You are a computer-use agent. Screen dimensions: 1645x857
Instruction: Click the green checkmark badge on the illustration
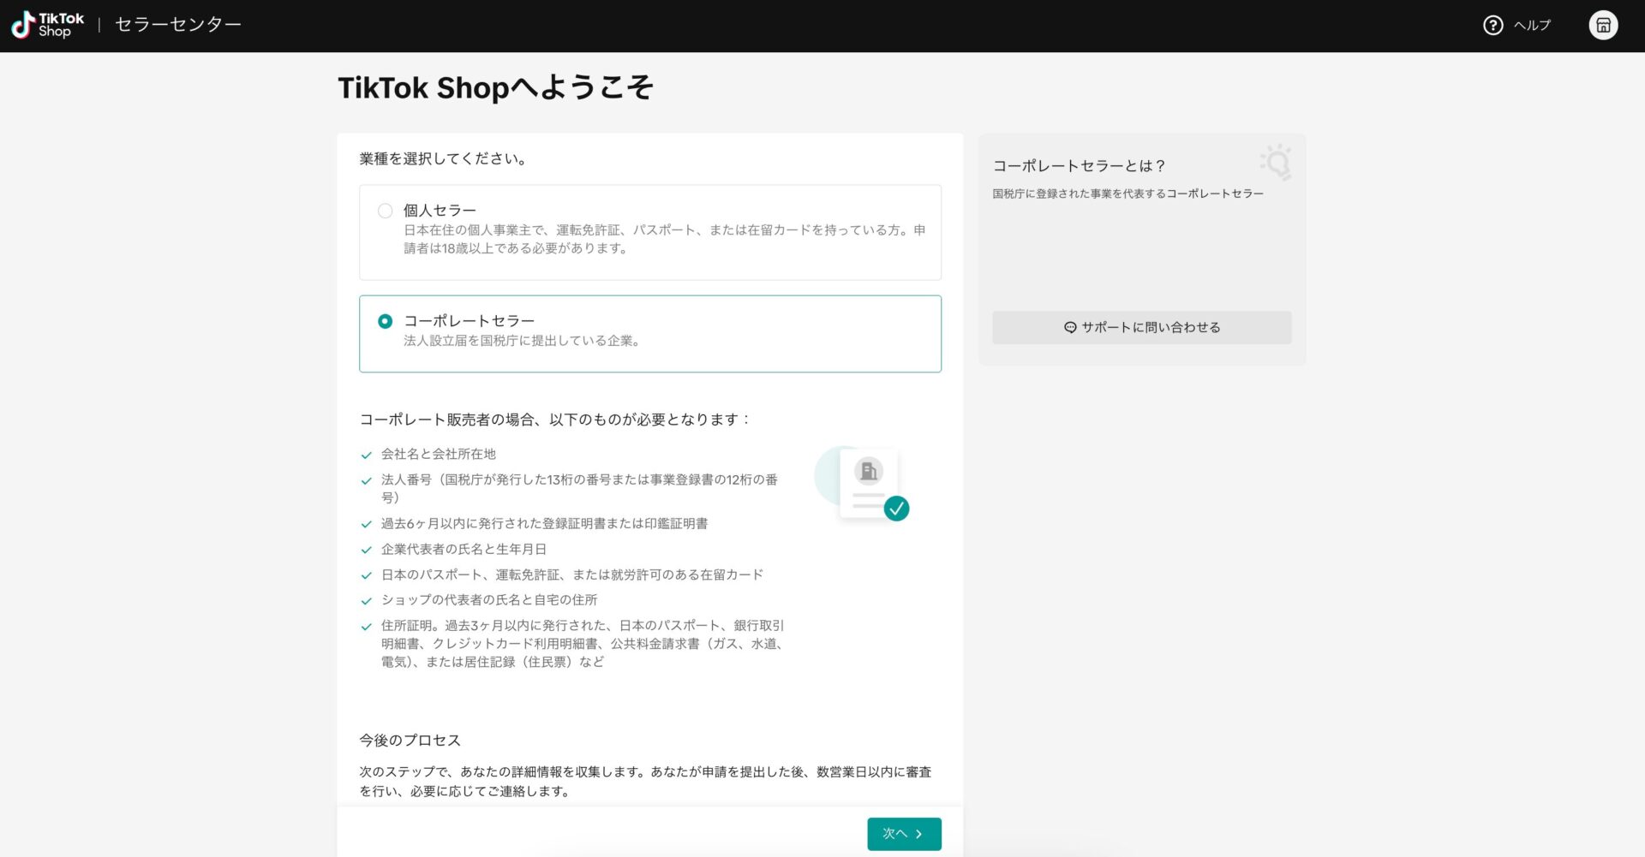896,509
